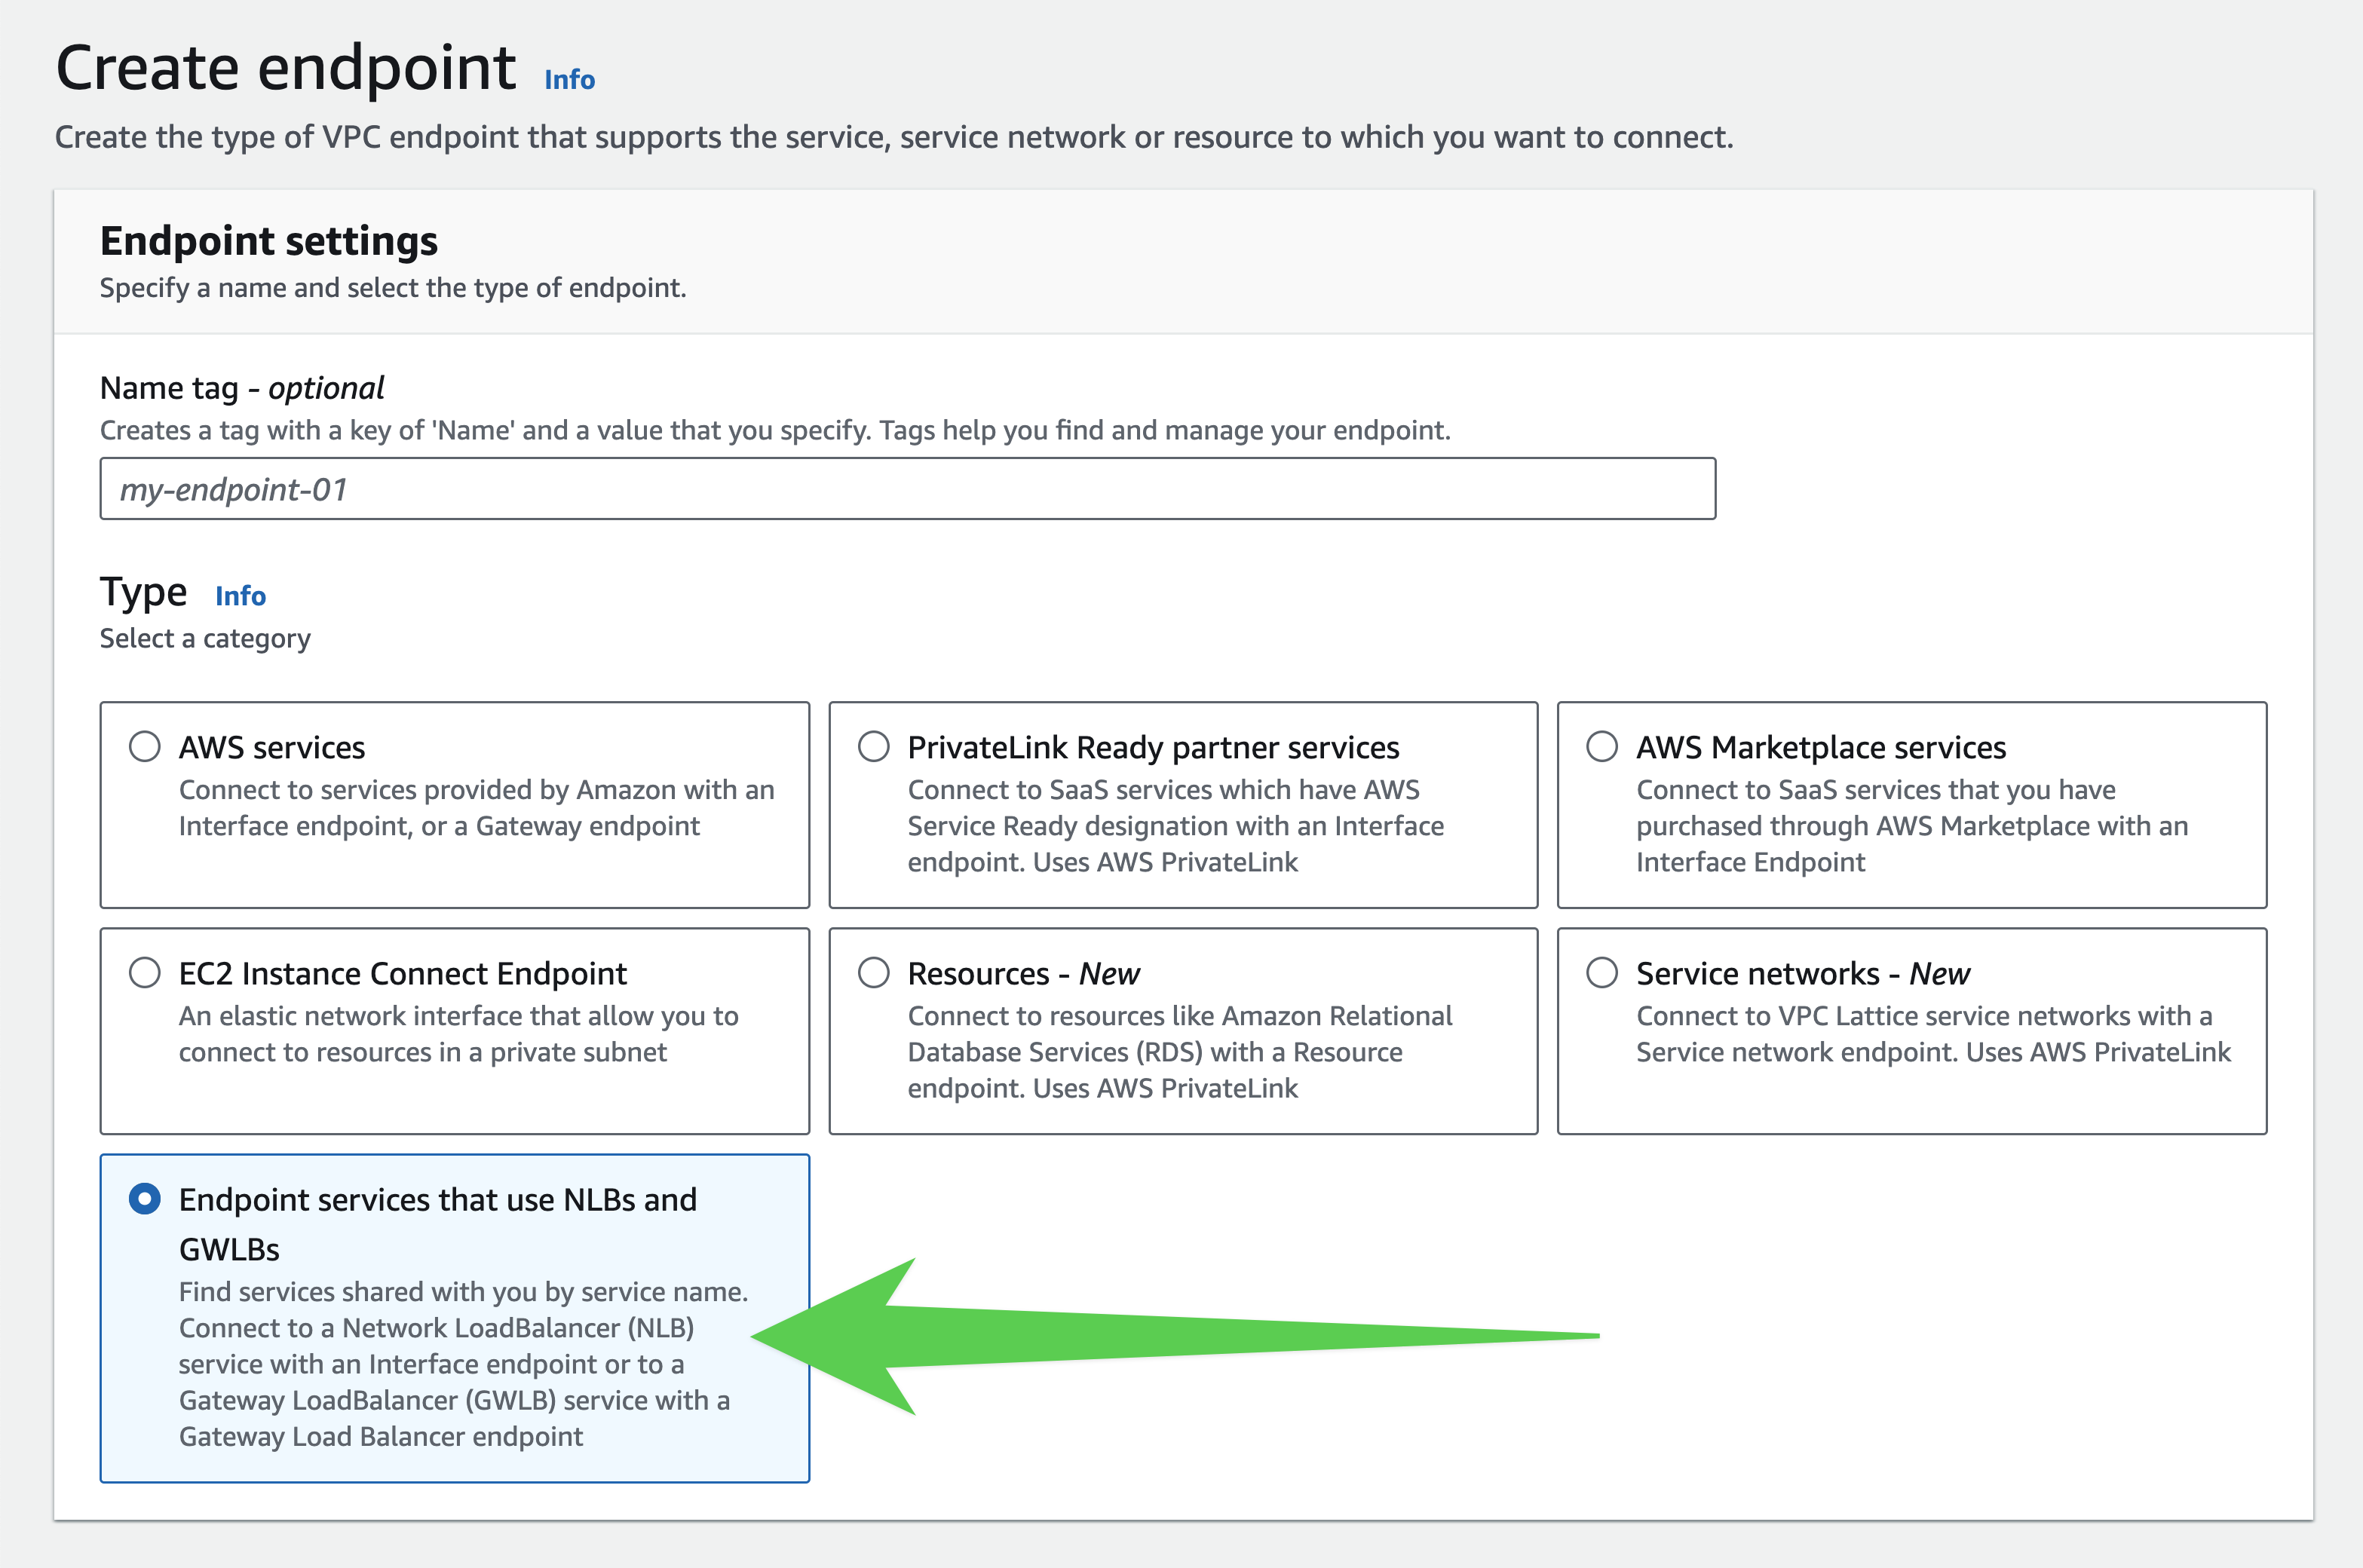Select EC2 Instance Connect Endpoint radio button
Screen dimensions: 2363x1568
pos(145,973)
